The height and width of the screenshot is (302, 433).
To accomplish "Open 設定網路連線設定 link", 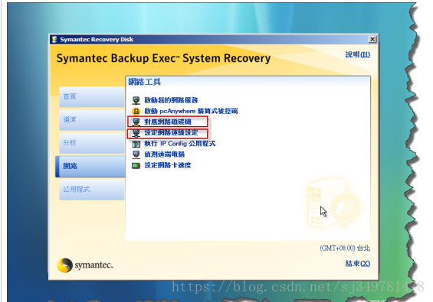I will coord(171,133).
